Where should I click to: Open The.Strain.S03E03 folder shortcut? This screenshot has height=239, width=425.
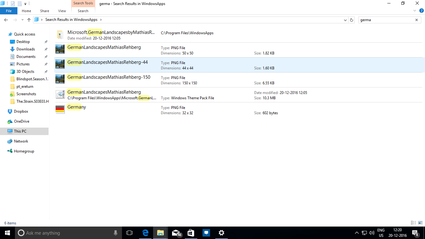point(29,101)
